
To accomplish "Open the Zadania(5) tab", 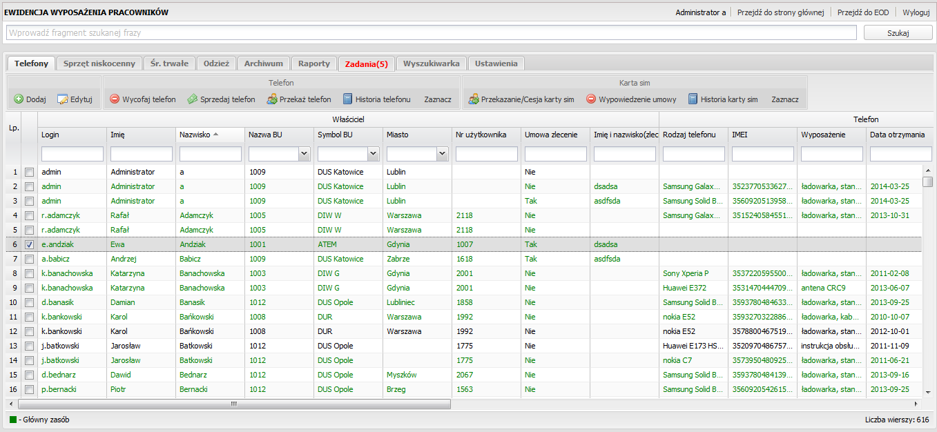I will point(367,63).
